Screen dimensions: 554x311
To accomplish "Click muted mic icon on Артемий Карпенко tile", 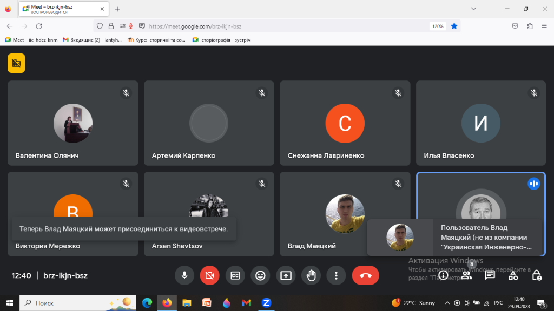I will (262, 93).
